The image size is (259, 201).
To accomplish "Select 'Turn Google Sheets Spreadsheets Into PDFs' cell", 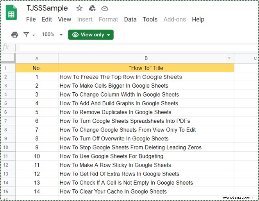I will pos(146,121).
